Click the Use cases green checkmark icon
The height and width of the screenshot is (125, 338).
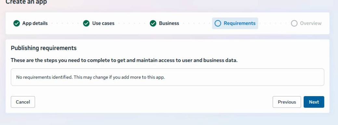pos(86,23)
